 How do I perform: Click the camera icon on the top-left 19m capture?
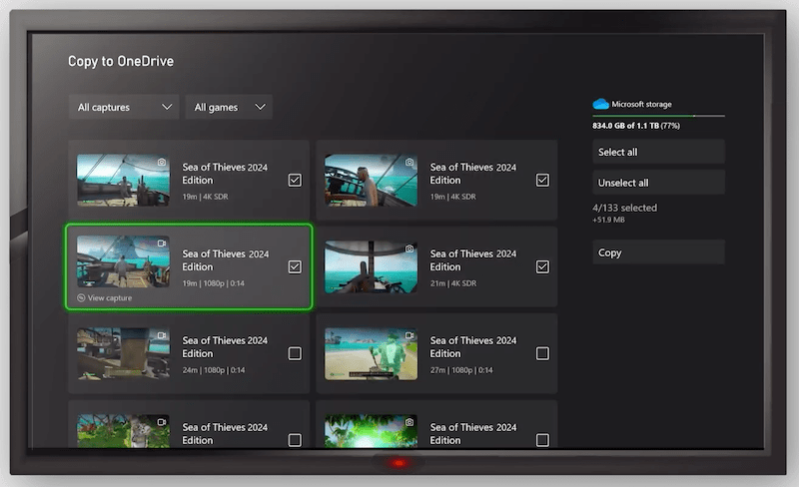pos(162,162)
